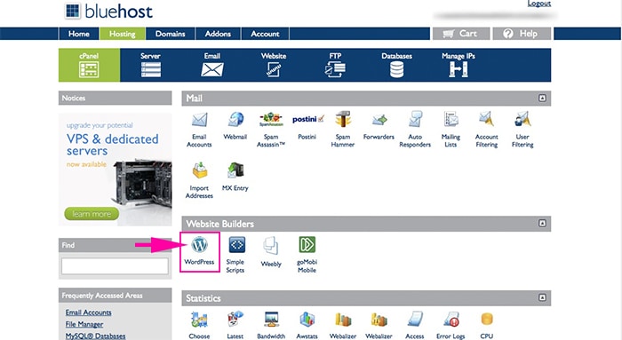
Task: Click the learn more button
Action: 92,214
